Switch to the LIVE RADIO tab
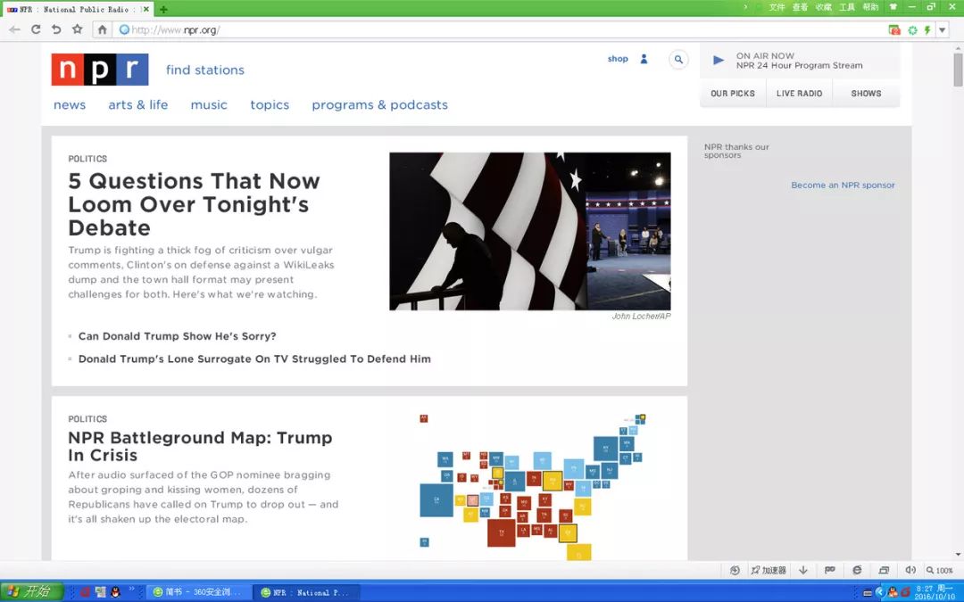Screen dimensions: 964x602 click(799, 94)
